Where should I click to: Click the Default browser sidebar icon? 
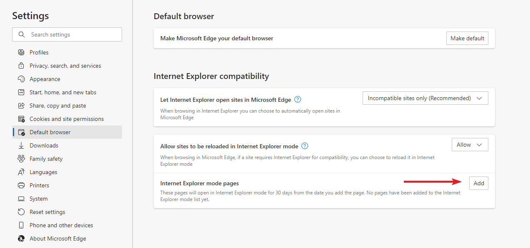(x=21, y=132)
